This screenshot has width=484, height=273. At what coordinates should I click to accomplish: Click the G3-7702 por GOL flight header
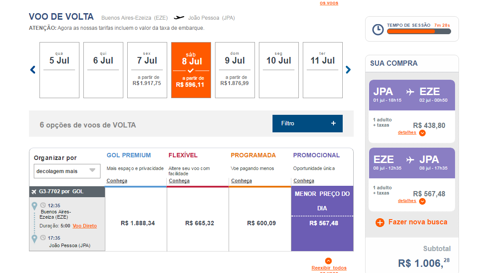[67, 191]
